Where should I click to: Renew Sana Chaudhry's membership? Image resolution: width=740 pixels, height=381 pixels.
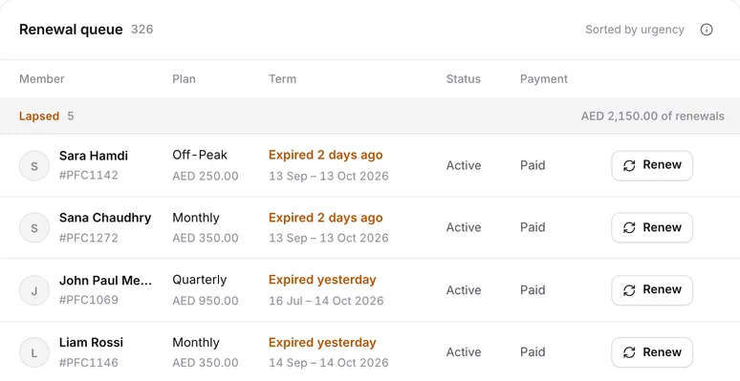click(x=652, y=228)
